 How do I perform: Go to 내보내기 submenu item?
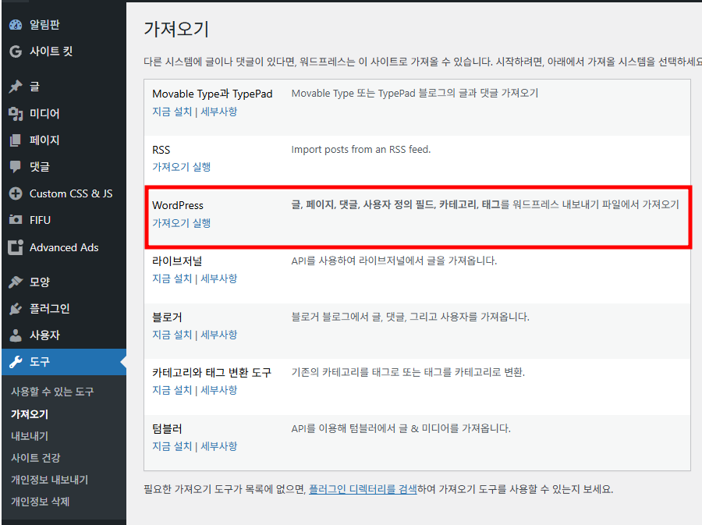point(30,436)
